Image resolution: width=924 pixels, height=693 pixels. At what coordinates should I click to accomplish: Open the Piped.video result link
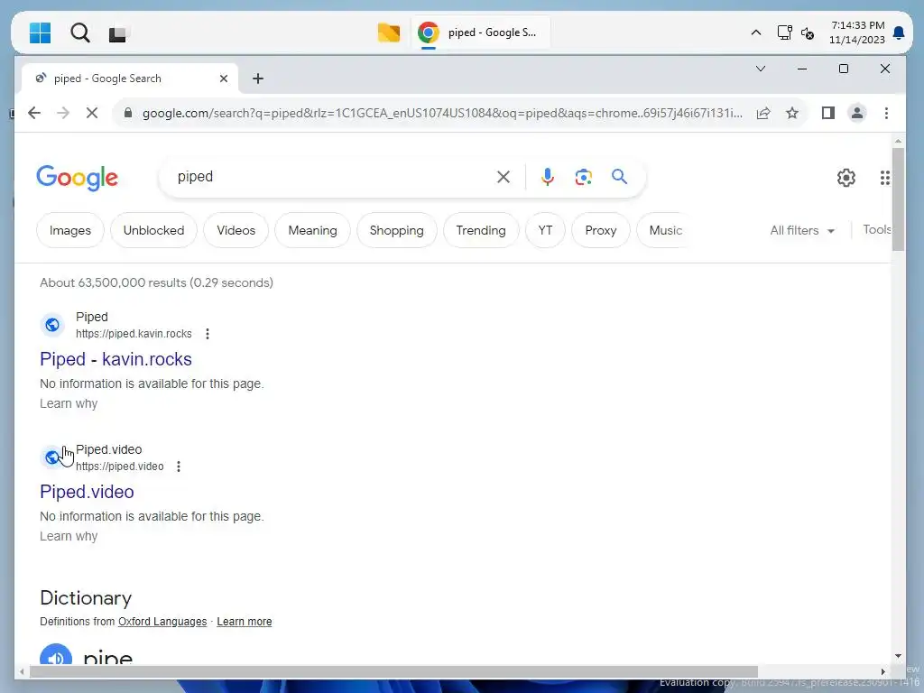[87, 492]
